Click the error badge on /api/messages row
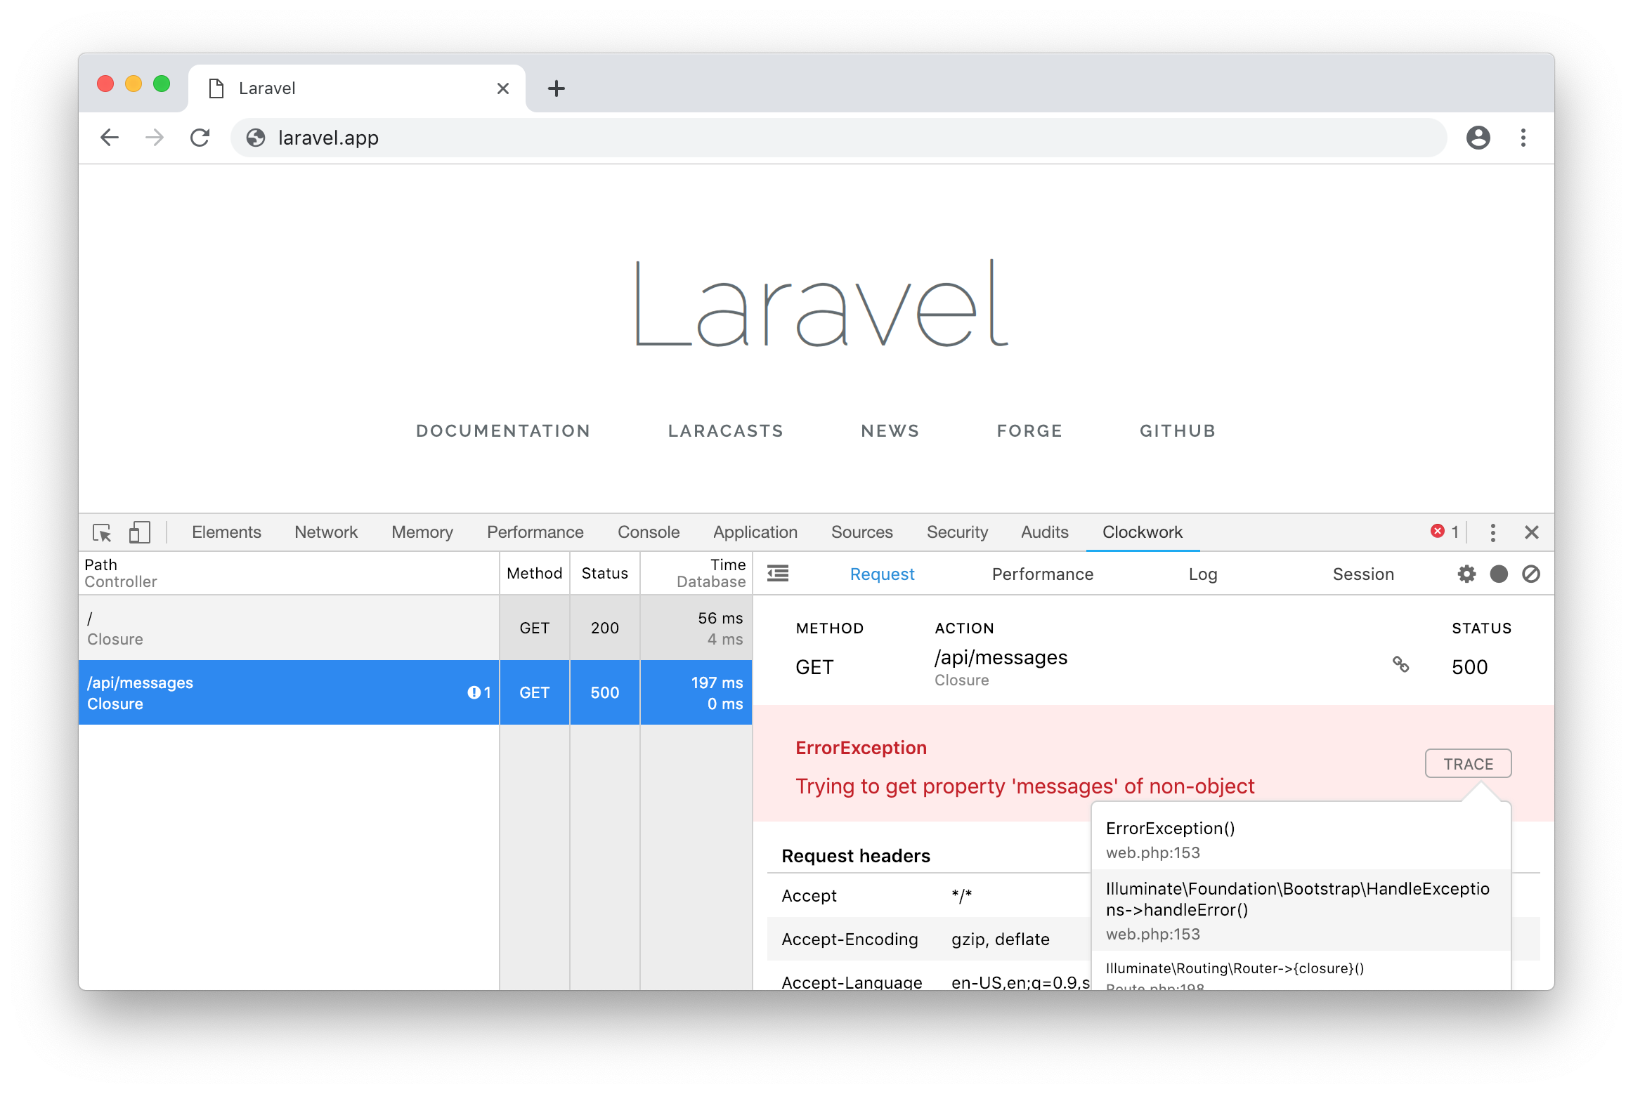This screenshot has width=1633, height=1094. click(x=479, y=692)
